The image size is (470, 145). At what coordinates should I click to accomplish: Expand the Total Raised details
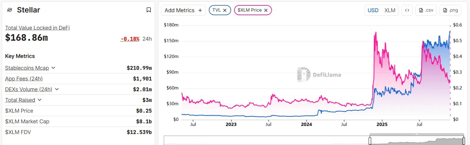[x=40, y=100]
